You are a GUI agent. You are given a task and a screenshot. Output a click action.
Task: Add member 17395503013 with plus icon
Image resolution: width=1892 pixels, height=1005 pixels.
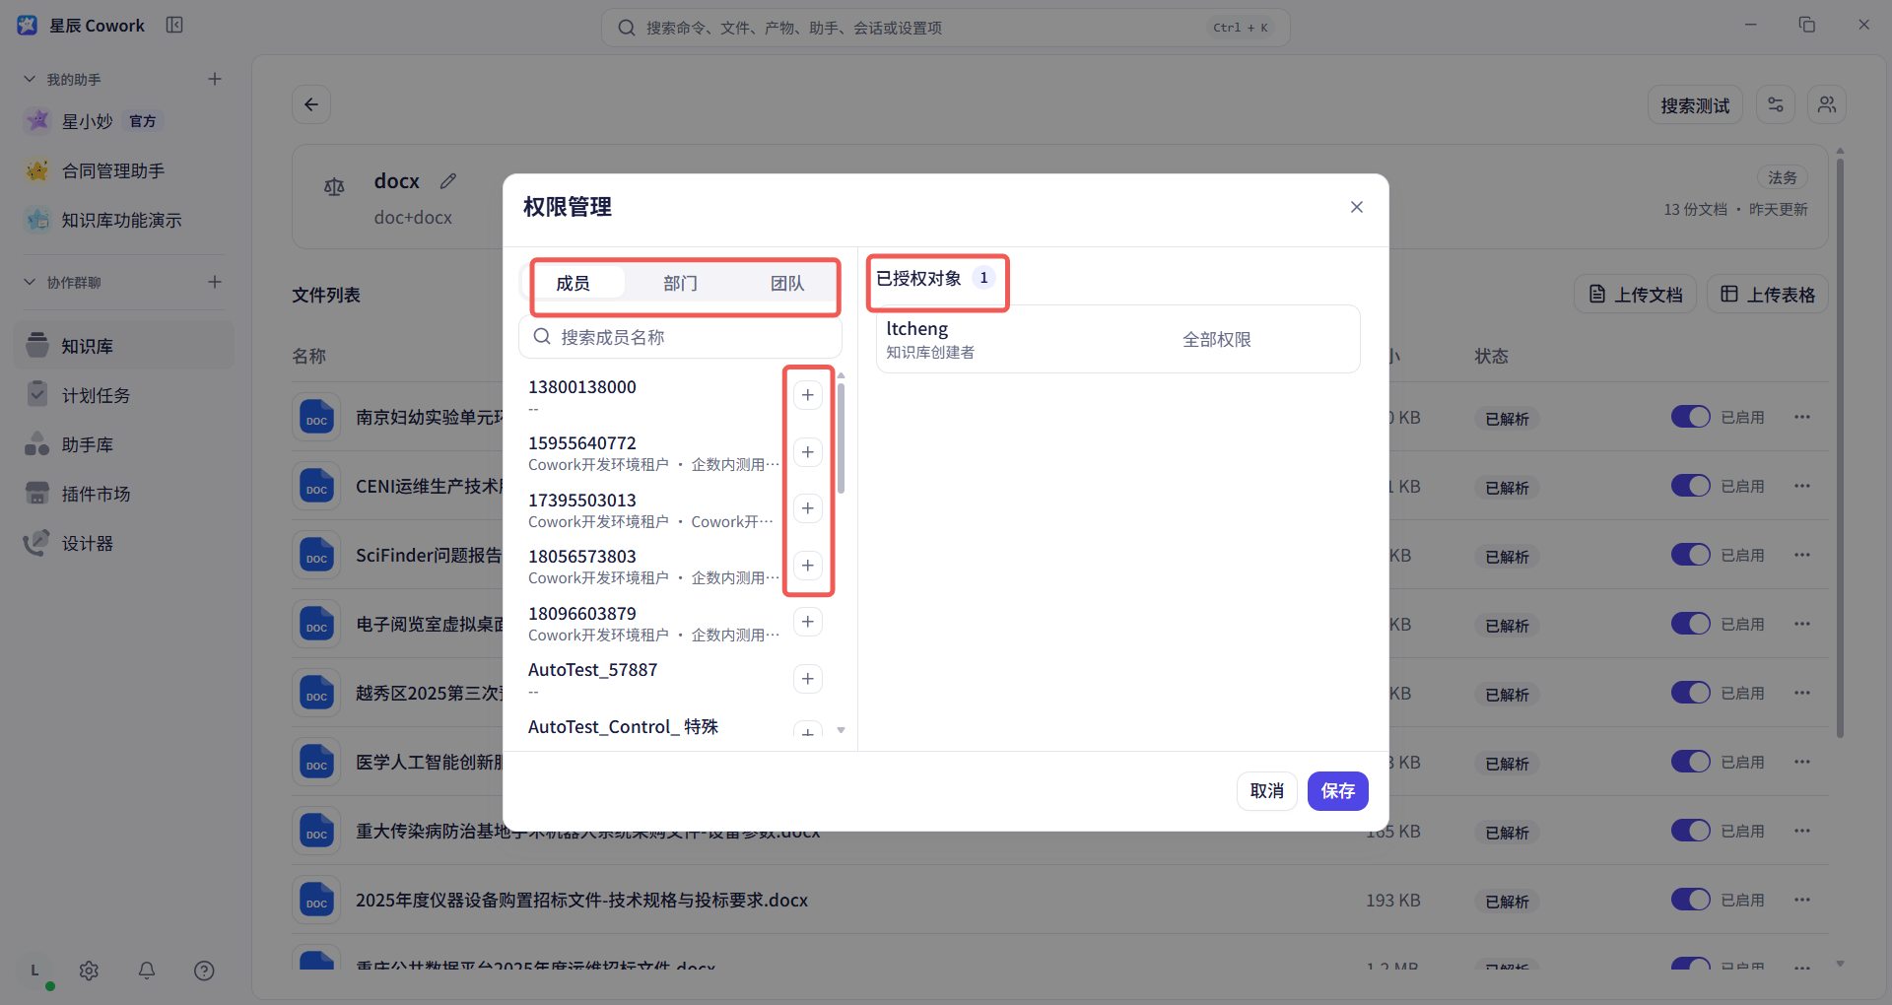coord(807,508)
